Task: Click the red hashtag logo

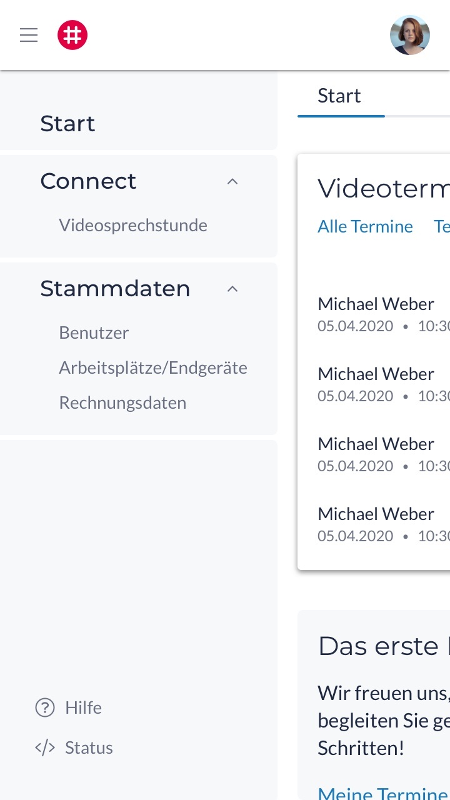Action: pos(72,35)
